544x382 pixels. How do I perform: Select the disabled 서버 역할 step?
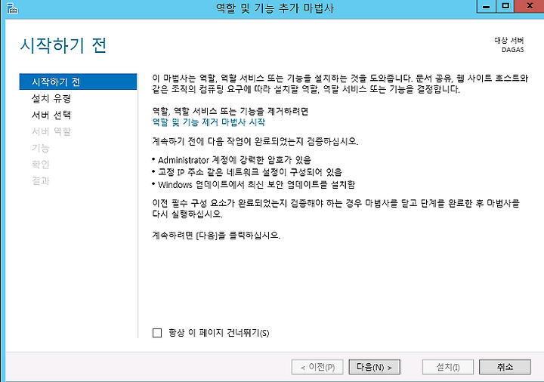pos(51,131)
